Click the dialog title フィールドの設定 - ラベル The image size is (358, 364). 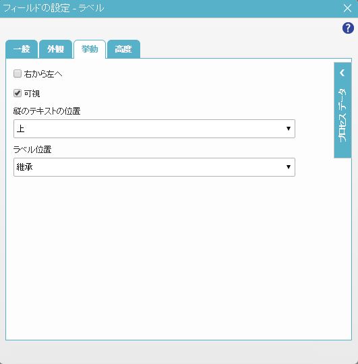point(53,8)
